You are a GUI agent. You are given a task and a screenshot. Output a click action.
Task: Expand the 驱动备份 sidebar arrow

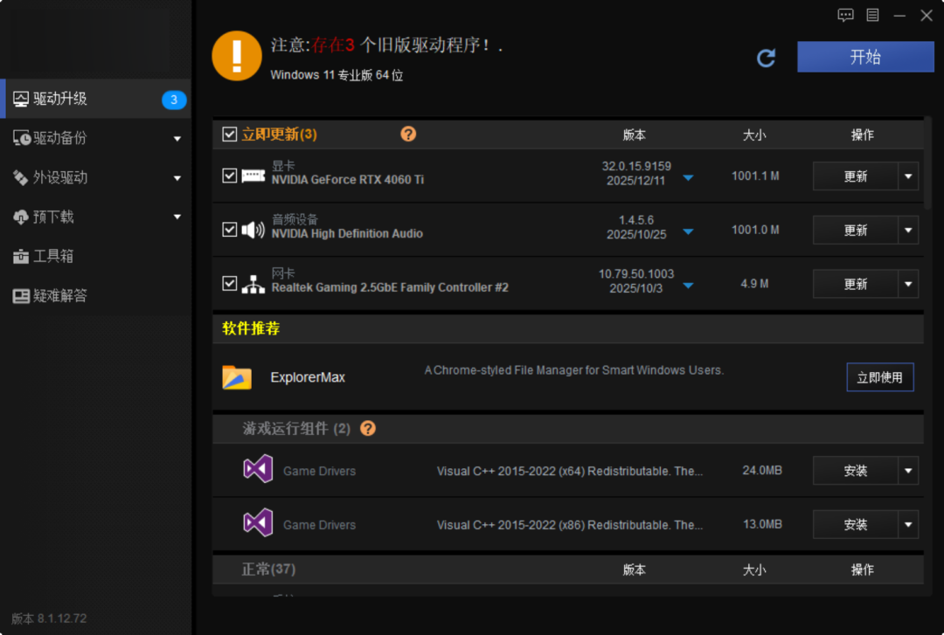click(x=177, y=139)
